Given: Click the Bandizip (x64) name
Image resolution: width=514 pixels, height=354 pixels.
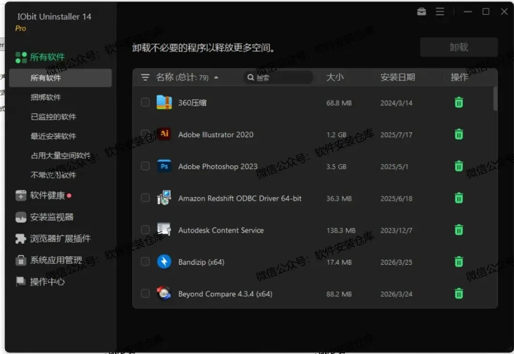Looking at the screenshot, I should pos(201,262).
